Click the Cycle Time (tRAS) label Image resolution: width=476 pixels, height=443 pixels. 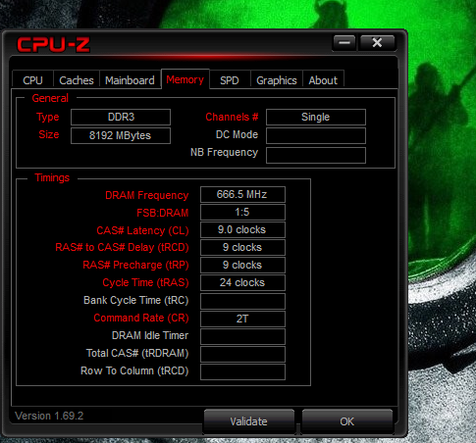(x=145, y=282)
